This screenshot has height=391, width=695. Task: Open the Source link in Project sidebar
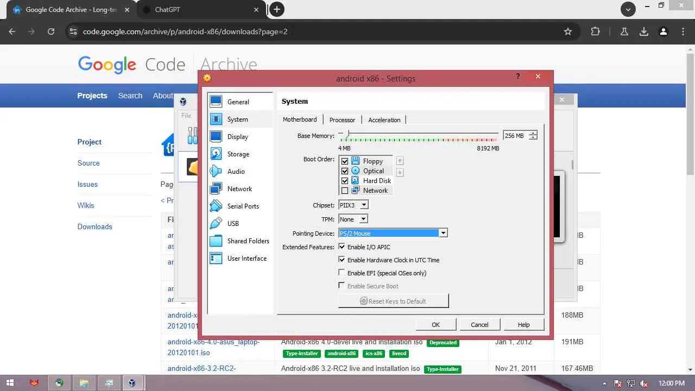coord(89,163)
